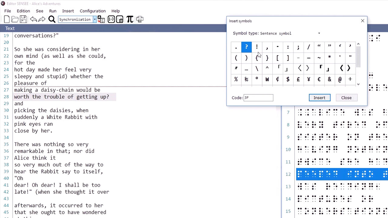Open the Insert menu
This screenshot has height=218, width=388.
68,11
